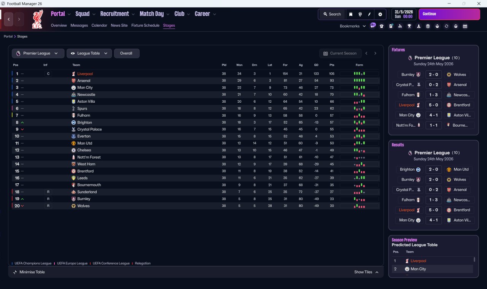Expand the Recruitment menu chevron
487x289 pixels.
coord(133,14)
